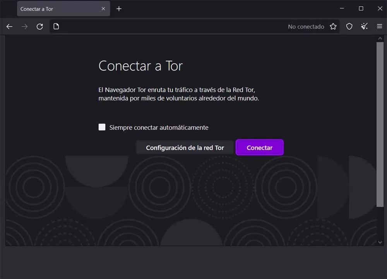
Task: Enable Siempre conectar automáticamente checkbox
Action: coord(102,127)
